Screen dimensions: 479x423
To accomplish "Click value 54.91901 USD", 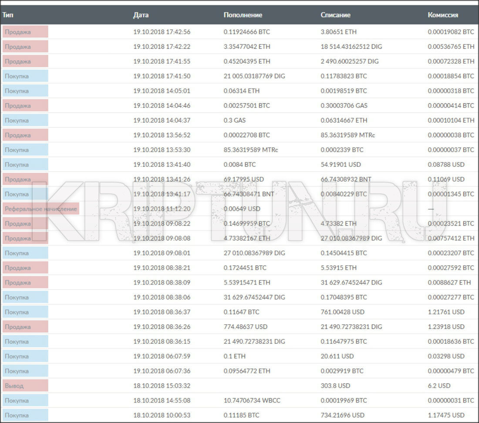I will tap(341, 164).
